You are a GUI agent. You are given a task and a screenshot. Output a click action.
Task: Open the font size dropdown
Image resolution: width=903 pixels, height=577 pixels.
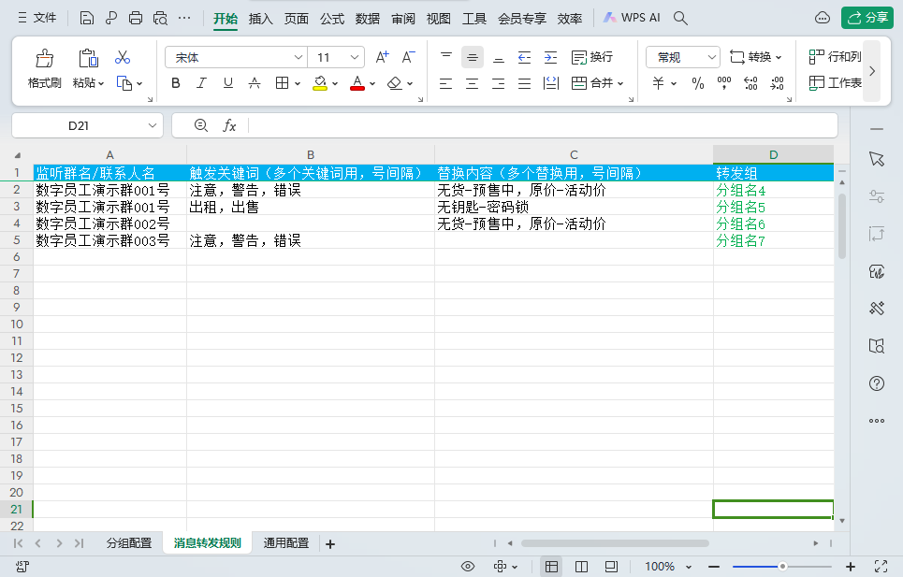click(x=355, y=57)
